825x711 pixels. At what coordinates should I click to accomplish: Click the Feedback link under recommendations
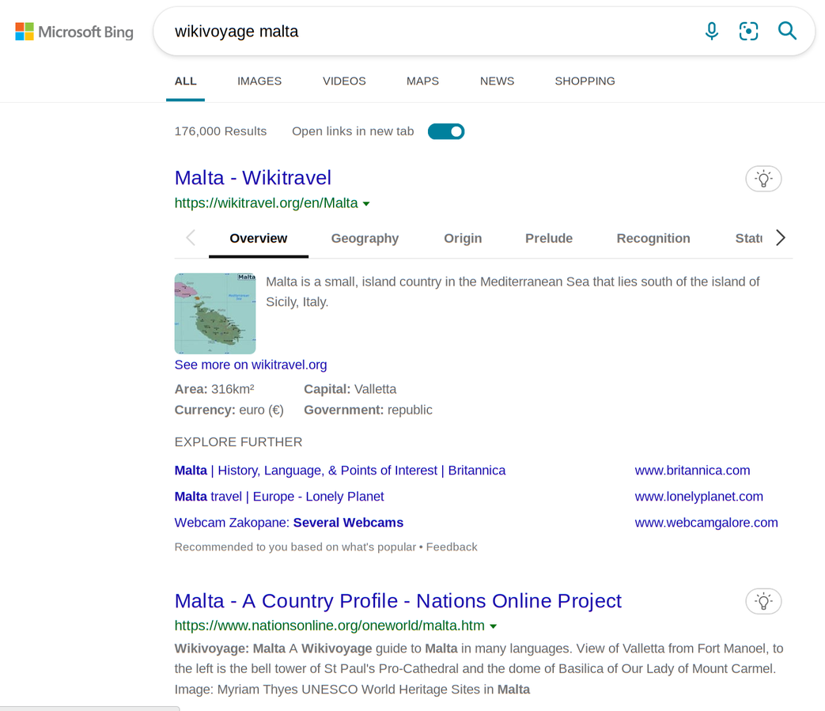[452, 547]
